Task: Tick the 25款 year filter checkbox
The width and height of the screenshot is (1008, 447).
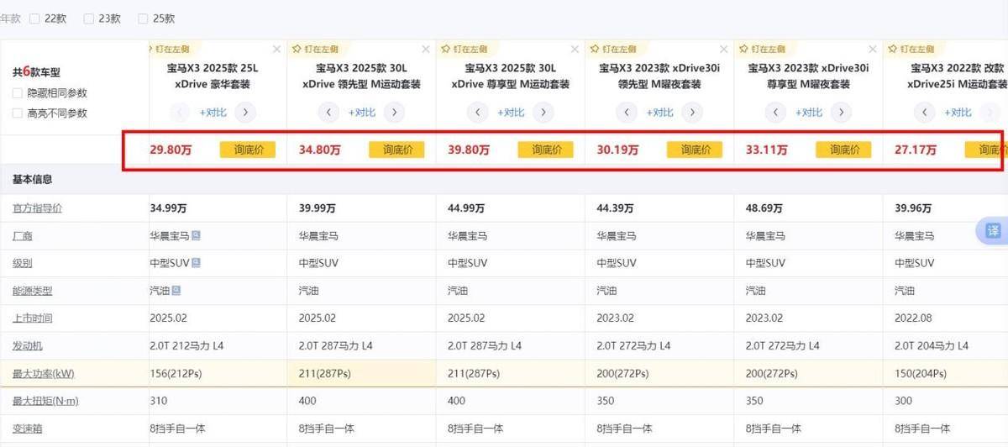Action: [143, 18]
